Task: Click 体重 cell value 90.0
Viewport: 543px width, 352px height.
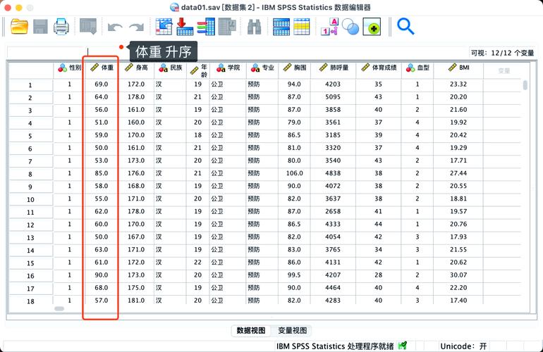Action: click(x=102, y=275)
